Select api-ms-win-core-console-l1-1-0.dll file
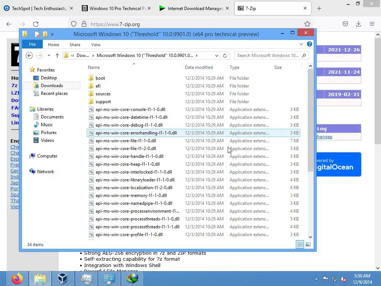The image size is (381, 286). [x=130, y=109]
